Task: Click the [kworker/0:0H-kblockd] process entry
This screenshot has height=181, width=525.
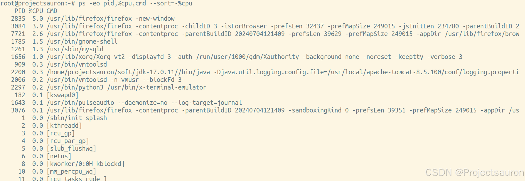Action: (86, 164)
